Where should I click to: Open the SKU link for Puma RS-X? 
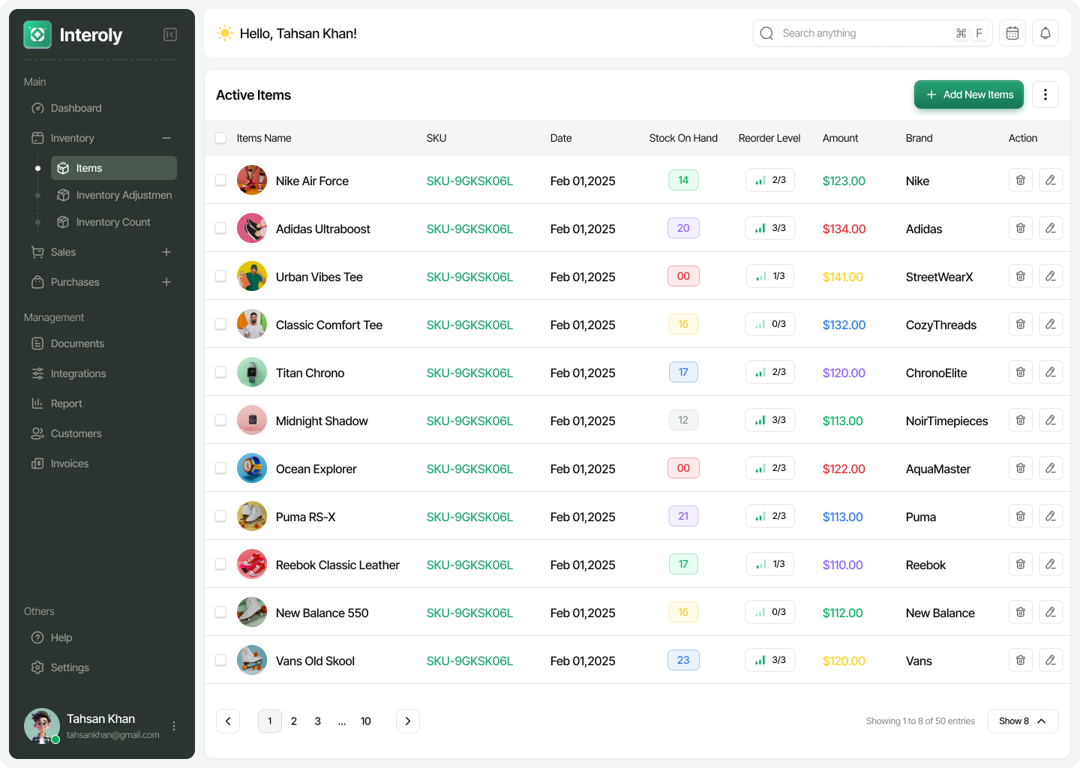[x=469, y=517]
